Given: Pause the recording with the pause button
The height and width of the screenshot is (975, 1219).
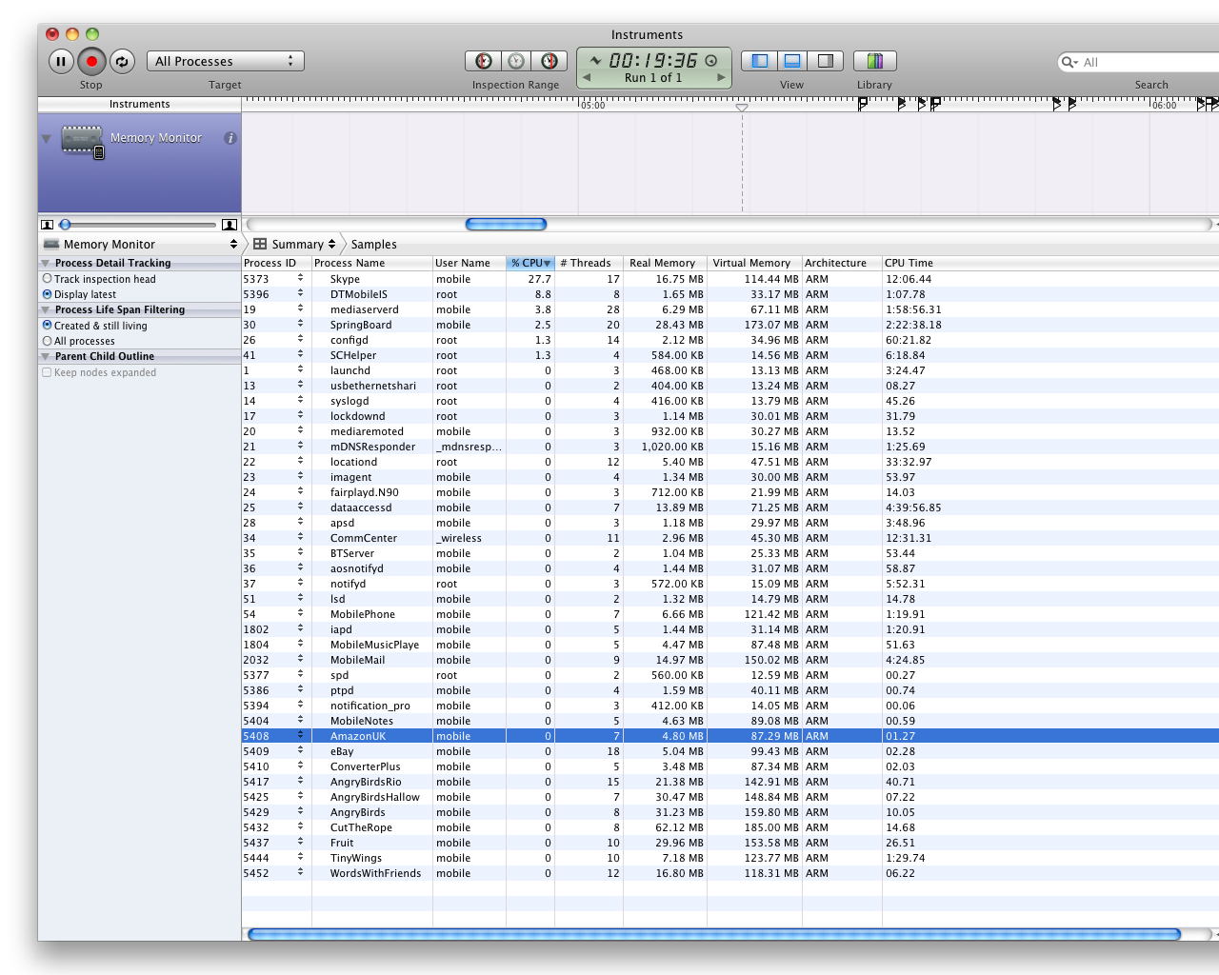Looking at the screenshot, I should tap(60, 62).
